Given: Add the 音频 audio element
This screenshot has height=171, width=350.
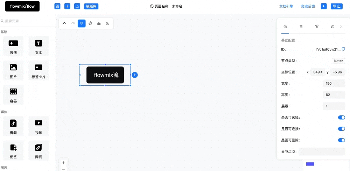Looking at the screenshot, I should (x=13, y=126).
